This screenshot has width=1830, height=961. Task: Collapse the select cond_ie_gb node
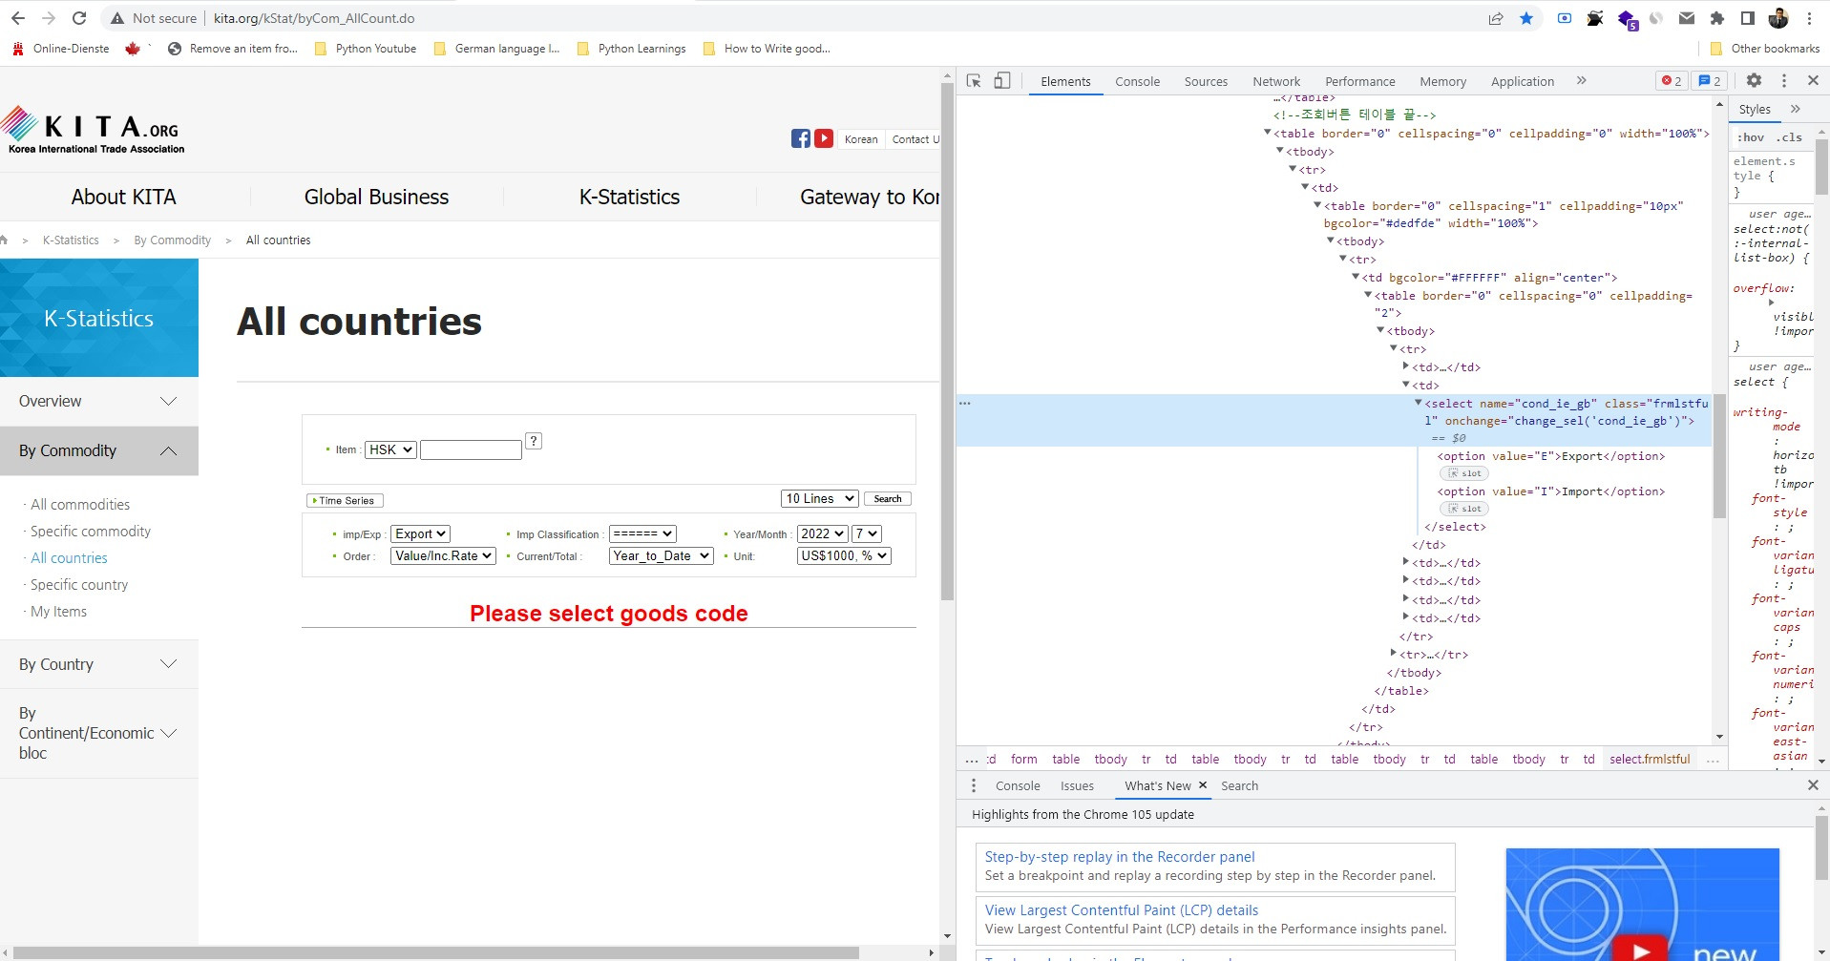click(x=1418, y=403)
